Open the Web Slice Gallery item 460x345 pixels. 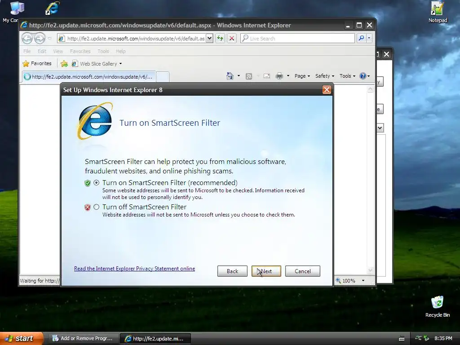click(x=97, y=64)
